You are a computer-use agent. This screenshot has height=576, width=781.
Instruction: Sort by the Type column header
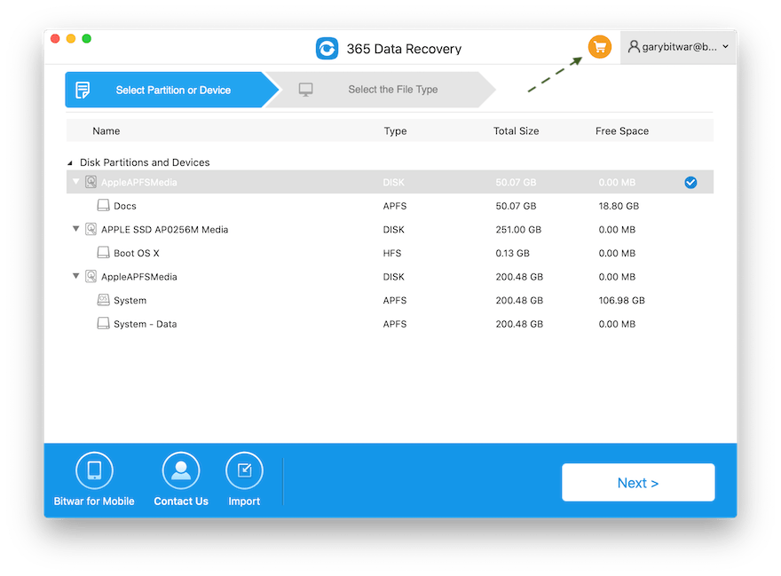(395, 131)
